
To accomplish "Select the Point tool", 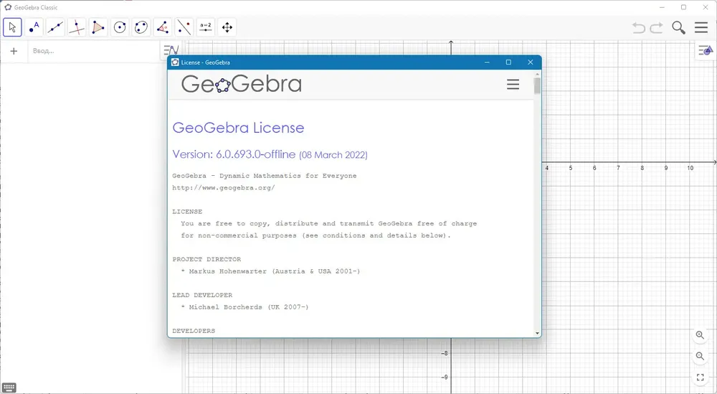I will (34, 27).
